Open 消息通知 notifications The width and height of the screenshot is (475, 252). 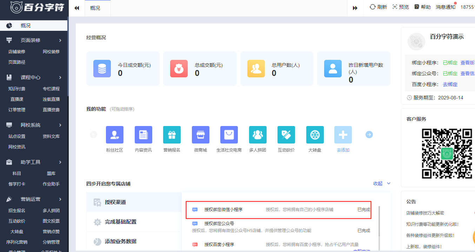click(446, 7)
